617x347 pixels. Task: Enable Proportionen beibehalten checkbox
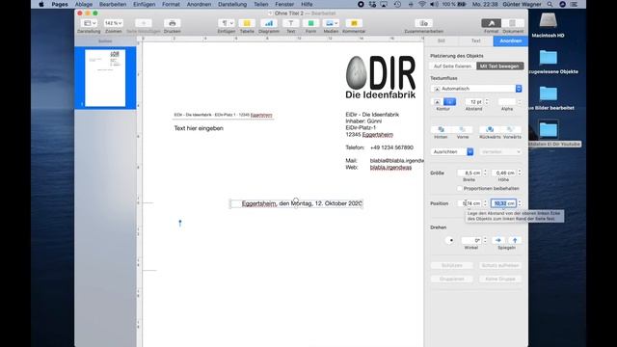(459, 189)
